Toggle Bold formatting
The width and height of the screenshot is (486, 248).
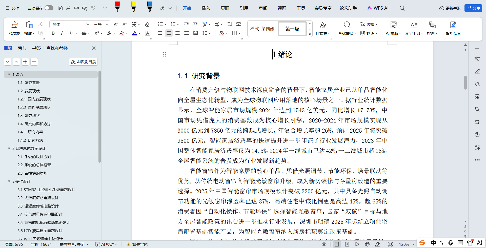(x=53, y=33)
